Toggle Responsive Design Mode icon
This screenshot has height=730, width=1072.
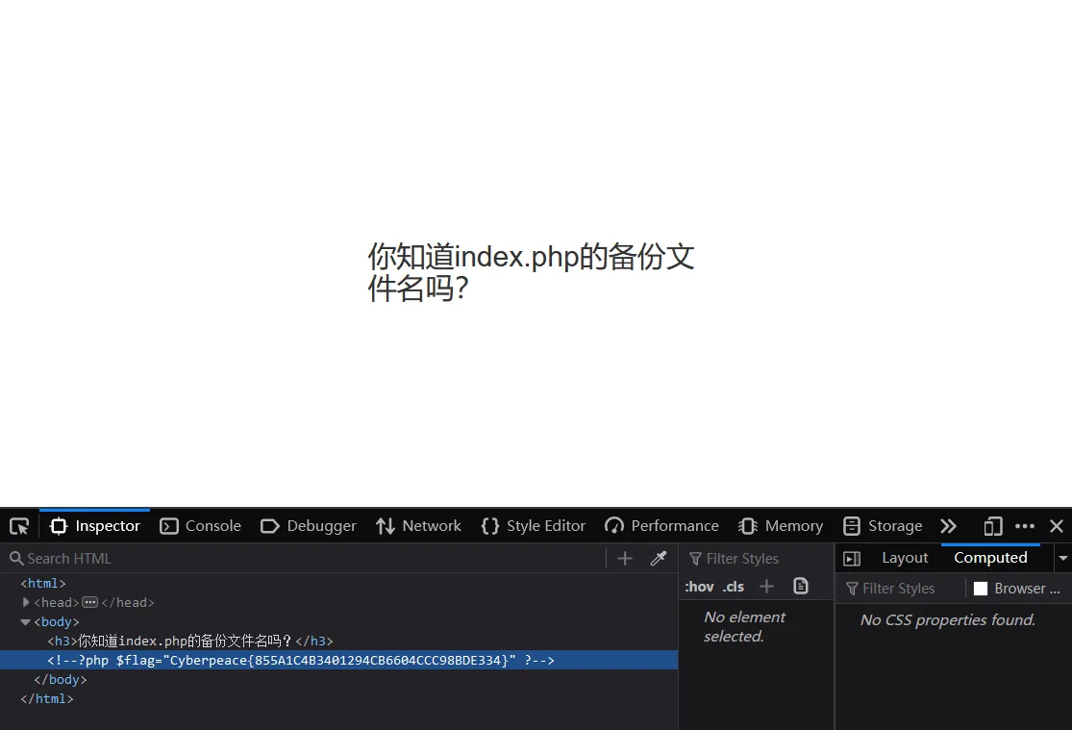click(x=993, y=526)
